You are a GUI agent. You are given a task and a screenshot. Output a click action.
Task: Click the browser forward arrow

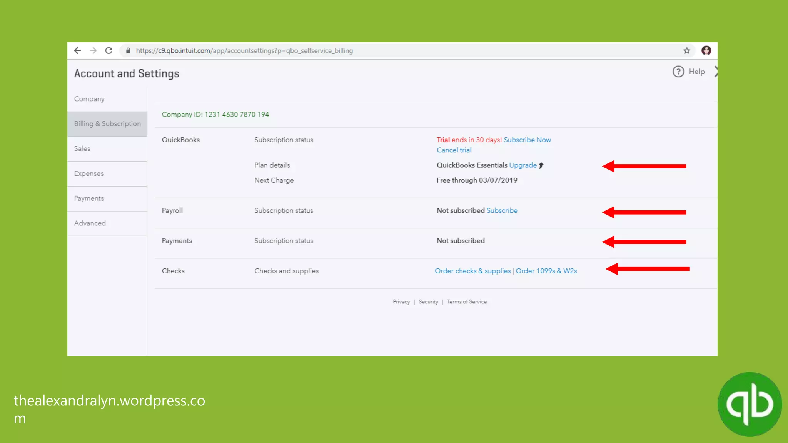click(x=93, y=50)
